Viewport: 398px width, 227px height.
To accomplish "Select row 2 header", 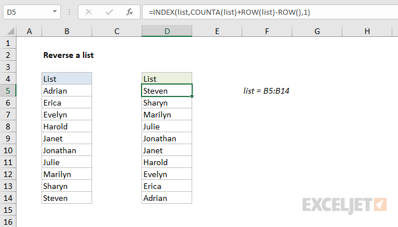I will [x=8, y=55].
